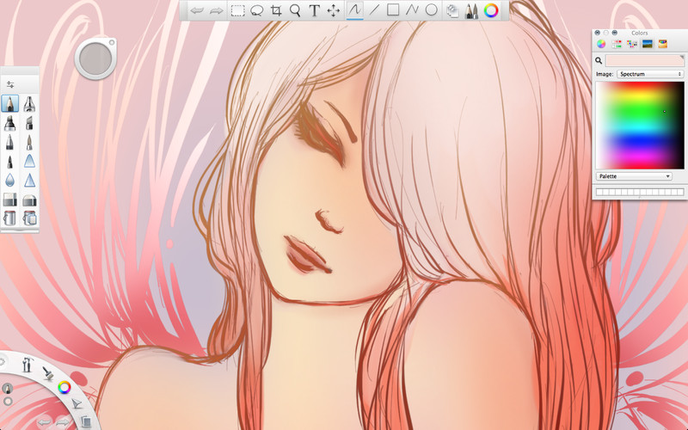Select the rectangular marquee selection tool
The width and height of the screenshot is (688, 430).
pos(238,10)
